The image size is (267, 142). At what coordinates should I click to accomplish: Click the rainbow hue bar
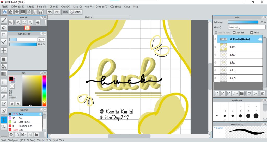pyautogui.click(x=44, y=91)
